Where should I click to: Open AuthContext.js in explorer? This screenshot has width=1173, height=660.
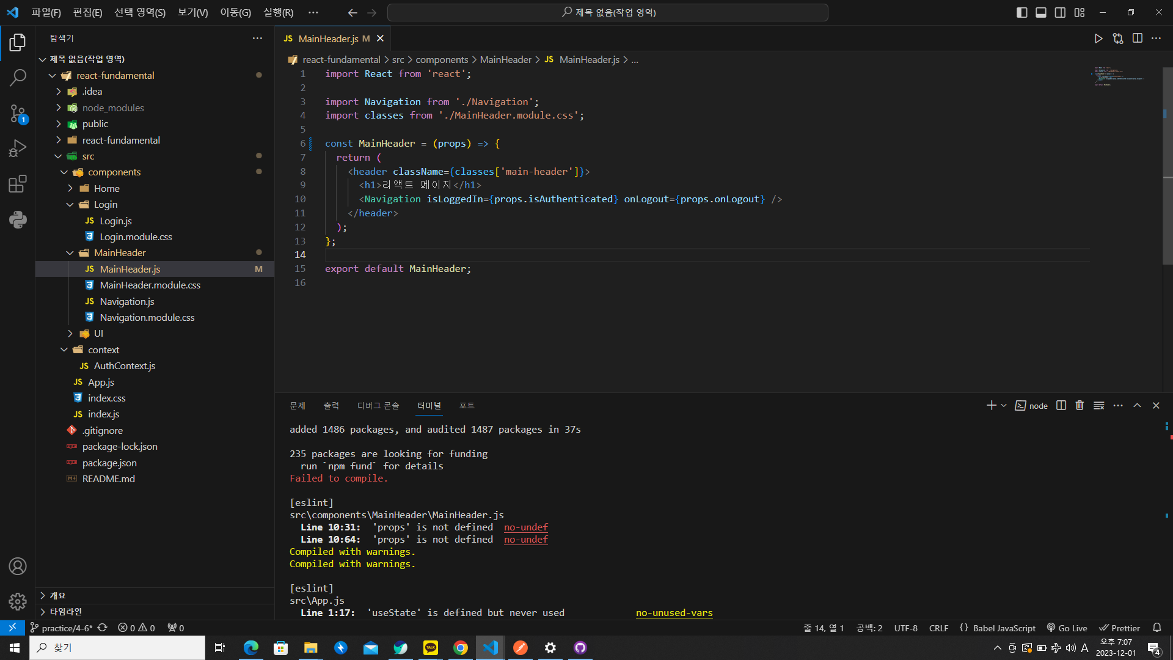coord(124,365)
